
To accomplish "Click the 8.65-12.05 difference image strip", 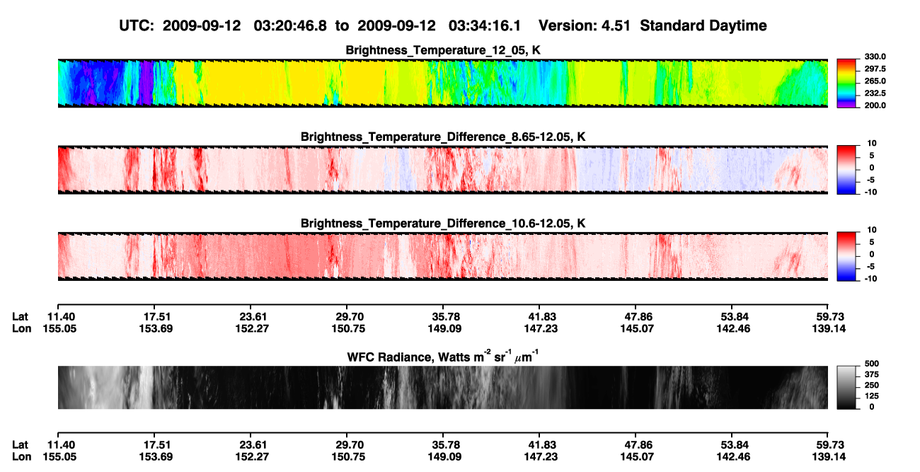I will click(x=442, y=170).
